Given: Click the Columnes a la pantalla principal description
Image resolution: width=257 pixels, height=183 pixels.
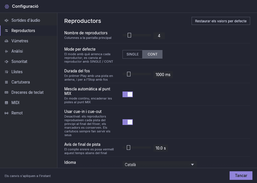Looking at the screenshot, I should tap(88, 38).
